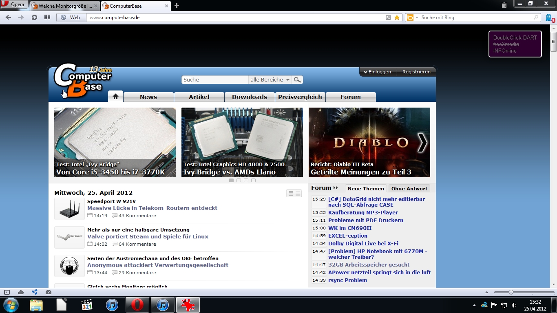Open 'Anonymous attackiert Verwertungsgesellschaft' article
Viewport: 557px width, 313px height.
tap(158, 265)
